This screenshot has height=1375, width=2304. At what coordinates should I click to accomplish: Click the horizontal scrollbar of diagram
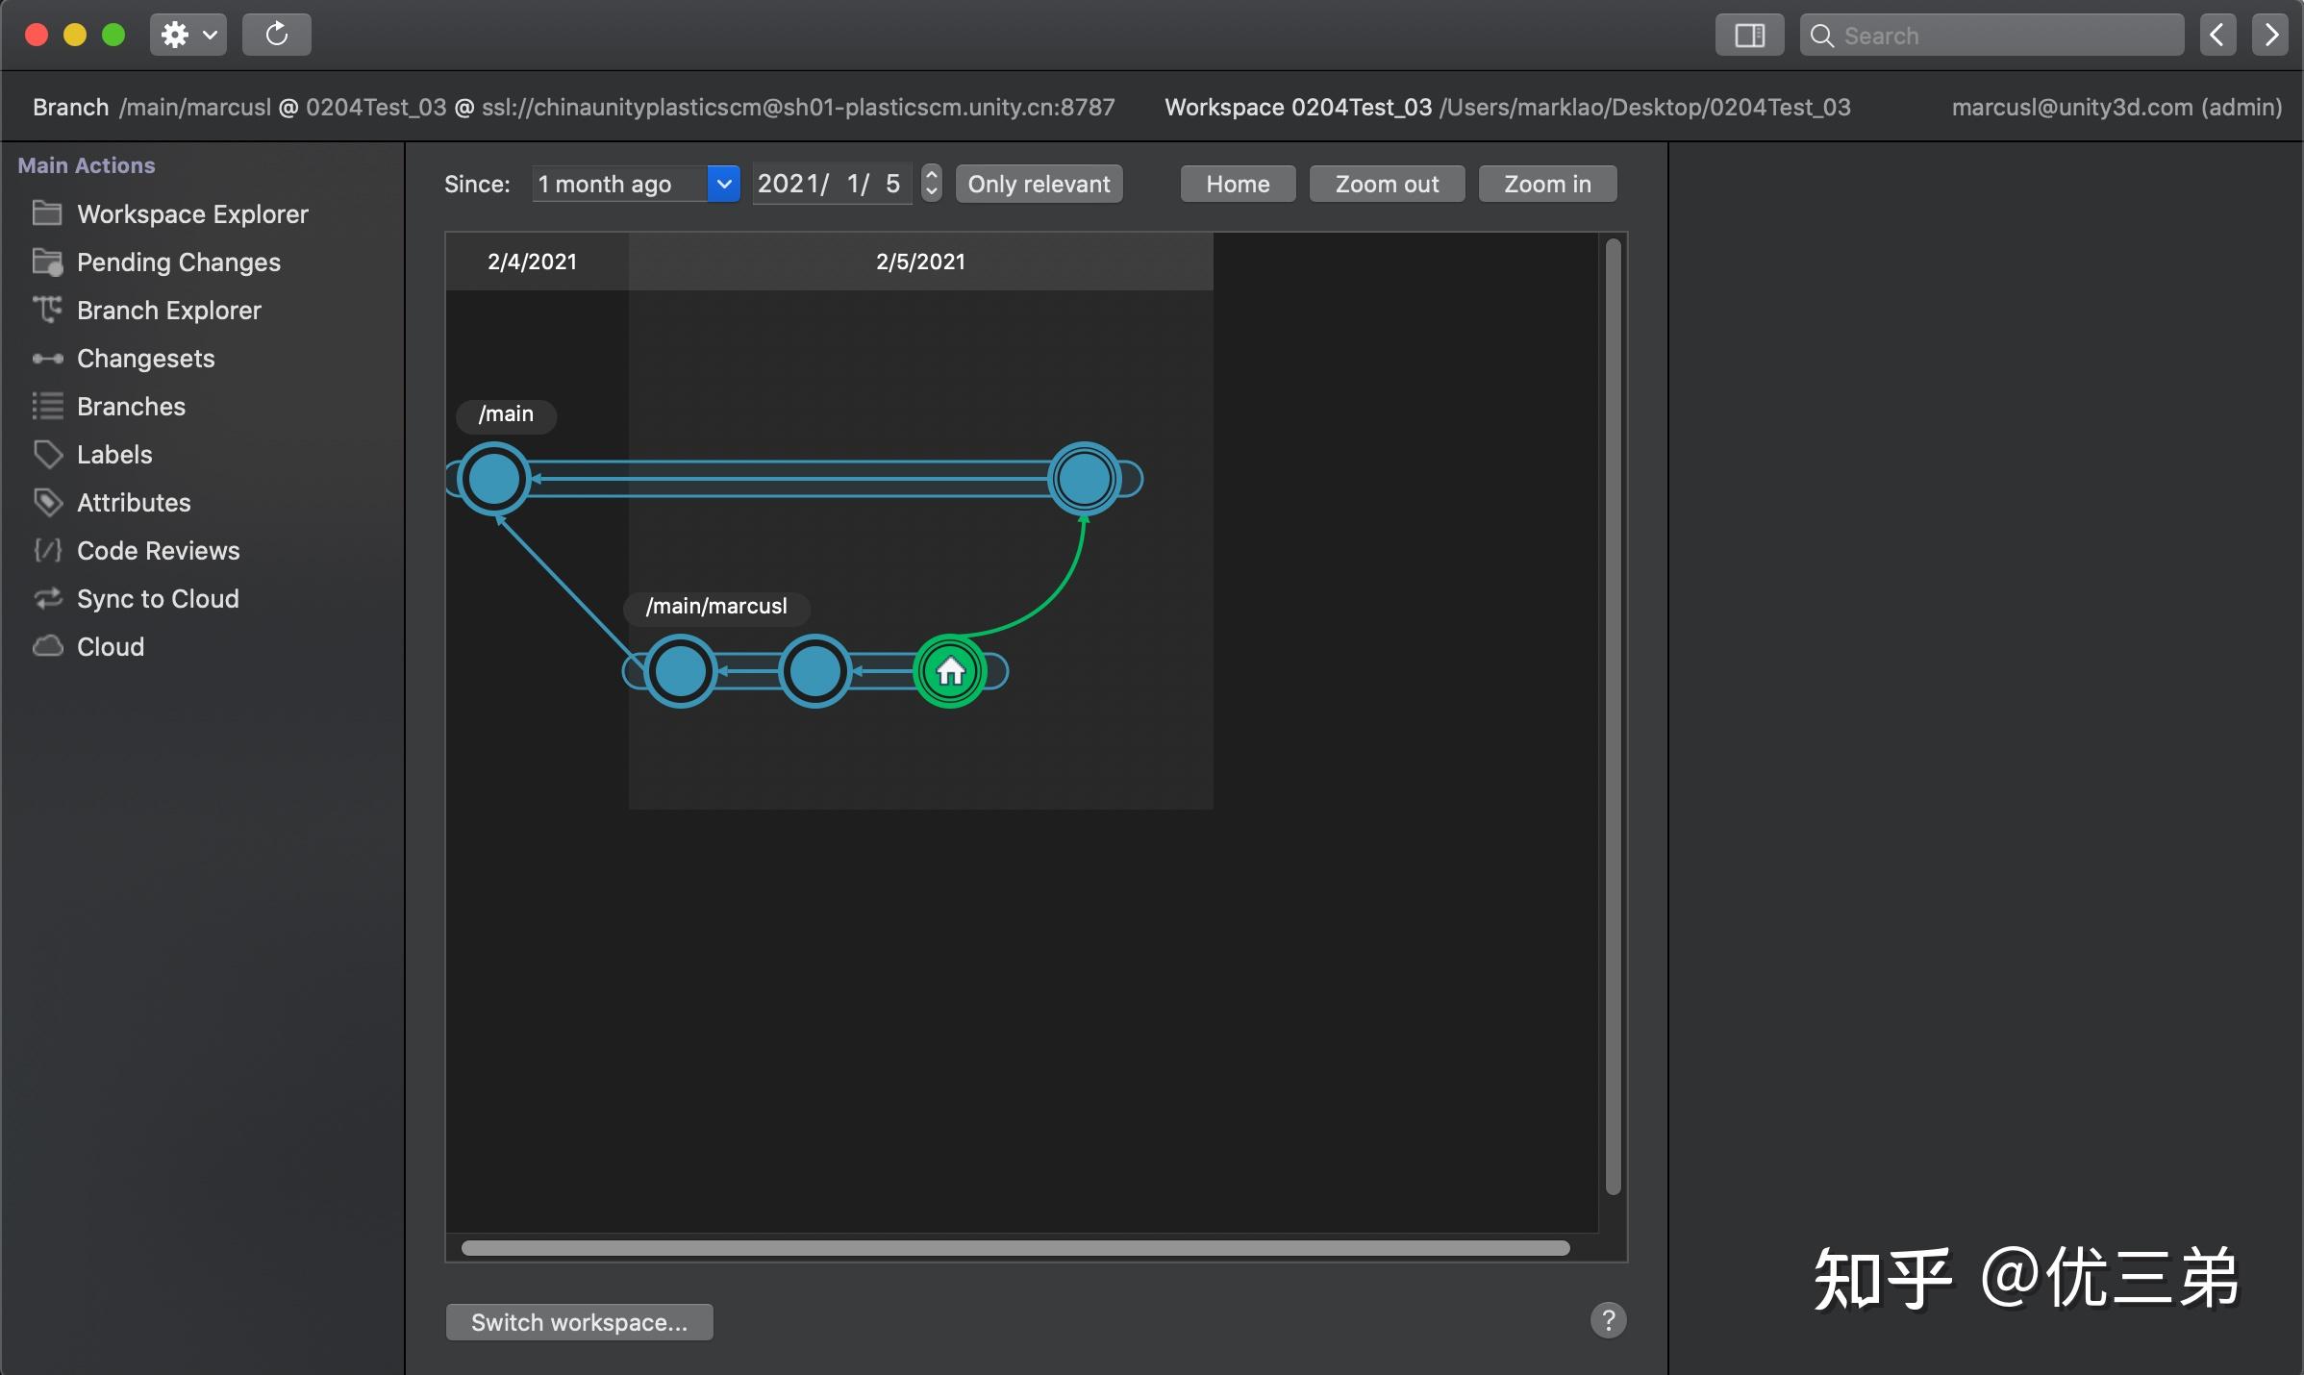coord(1014,1248)
